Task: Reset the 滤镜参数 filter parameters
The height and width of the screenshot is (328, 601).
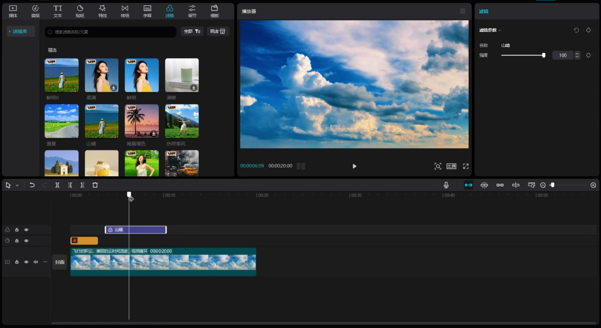Action: click(576, 30)
